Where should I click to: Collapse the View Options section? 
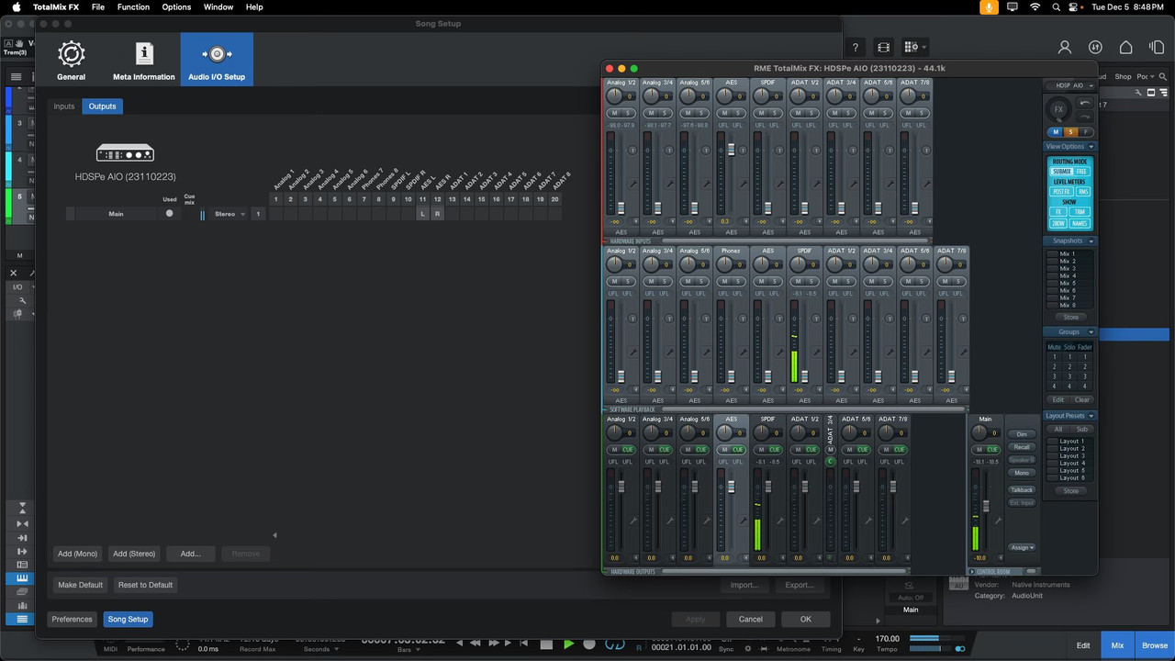[x=1091, y=147]
